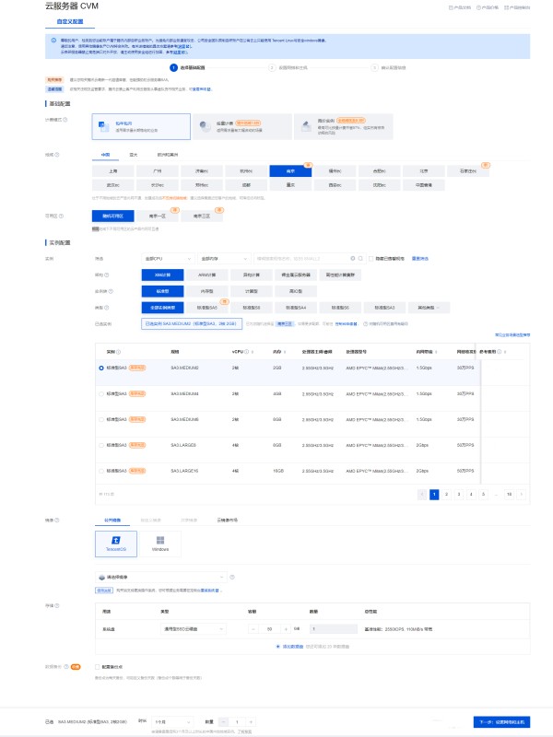Click the 下一步 设置网络和主机 button

click(500, 721)
